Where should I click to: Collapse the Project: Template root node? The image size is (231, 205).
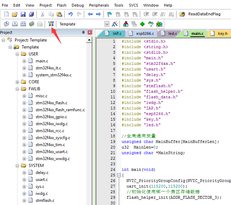pos(3,40)
